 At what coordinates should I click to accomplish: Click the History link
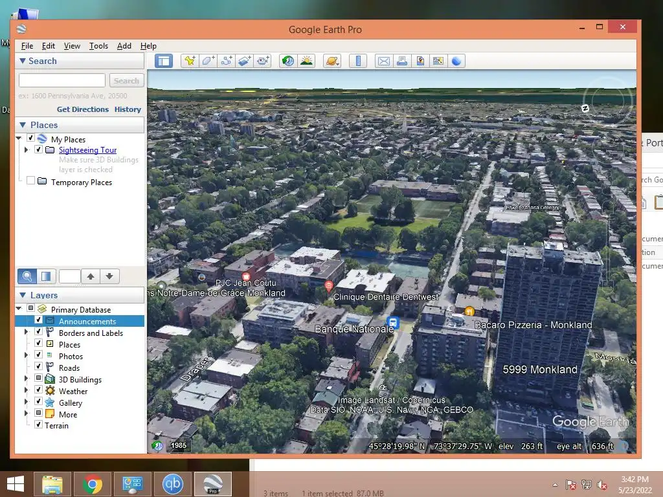tap(128, 109)
